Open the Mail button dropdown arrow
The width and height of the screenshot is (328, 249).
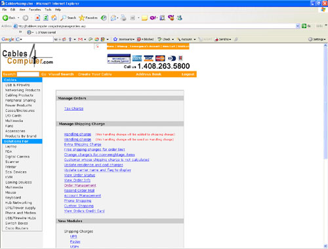[x=117, y=18]
